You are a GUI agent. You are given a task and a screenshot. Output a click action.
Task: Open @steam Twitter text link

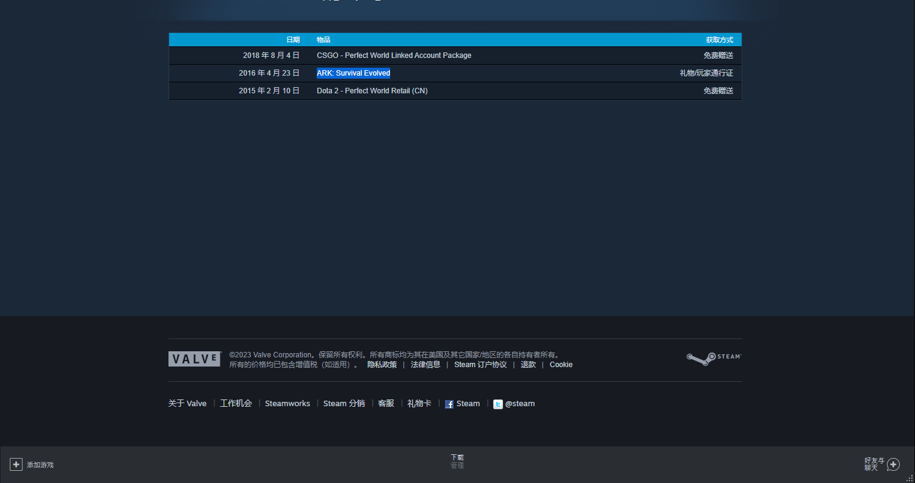(520, 404)
